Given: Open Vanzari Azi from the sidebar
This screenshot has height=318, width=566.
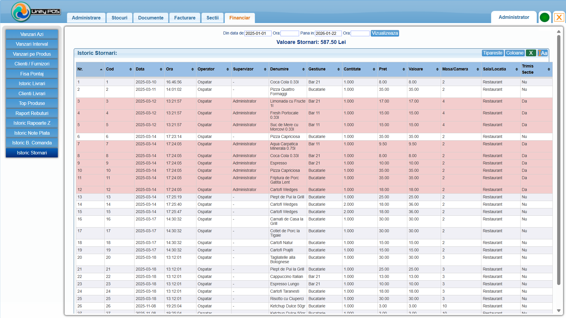Looking at the screenshot, I should click(32, 34).
